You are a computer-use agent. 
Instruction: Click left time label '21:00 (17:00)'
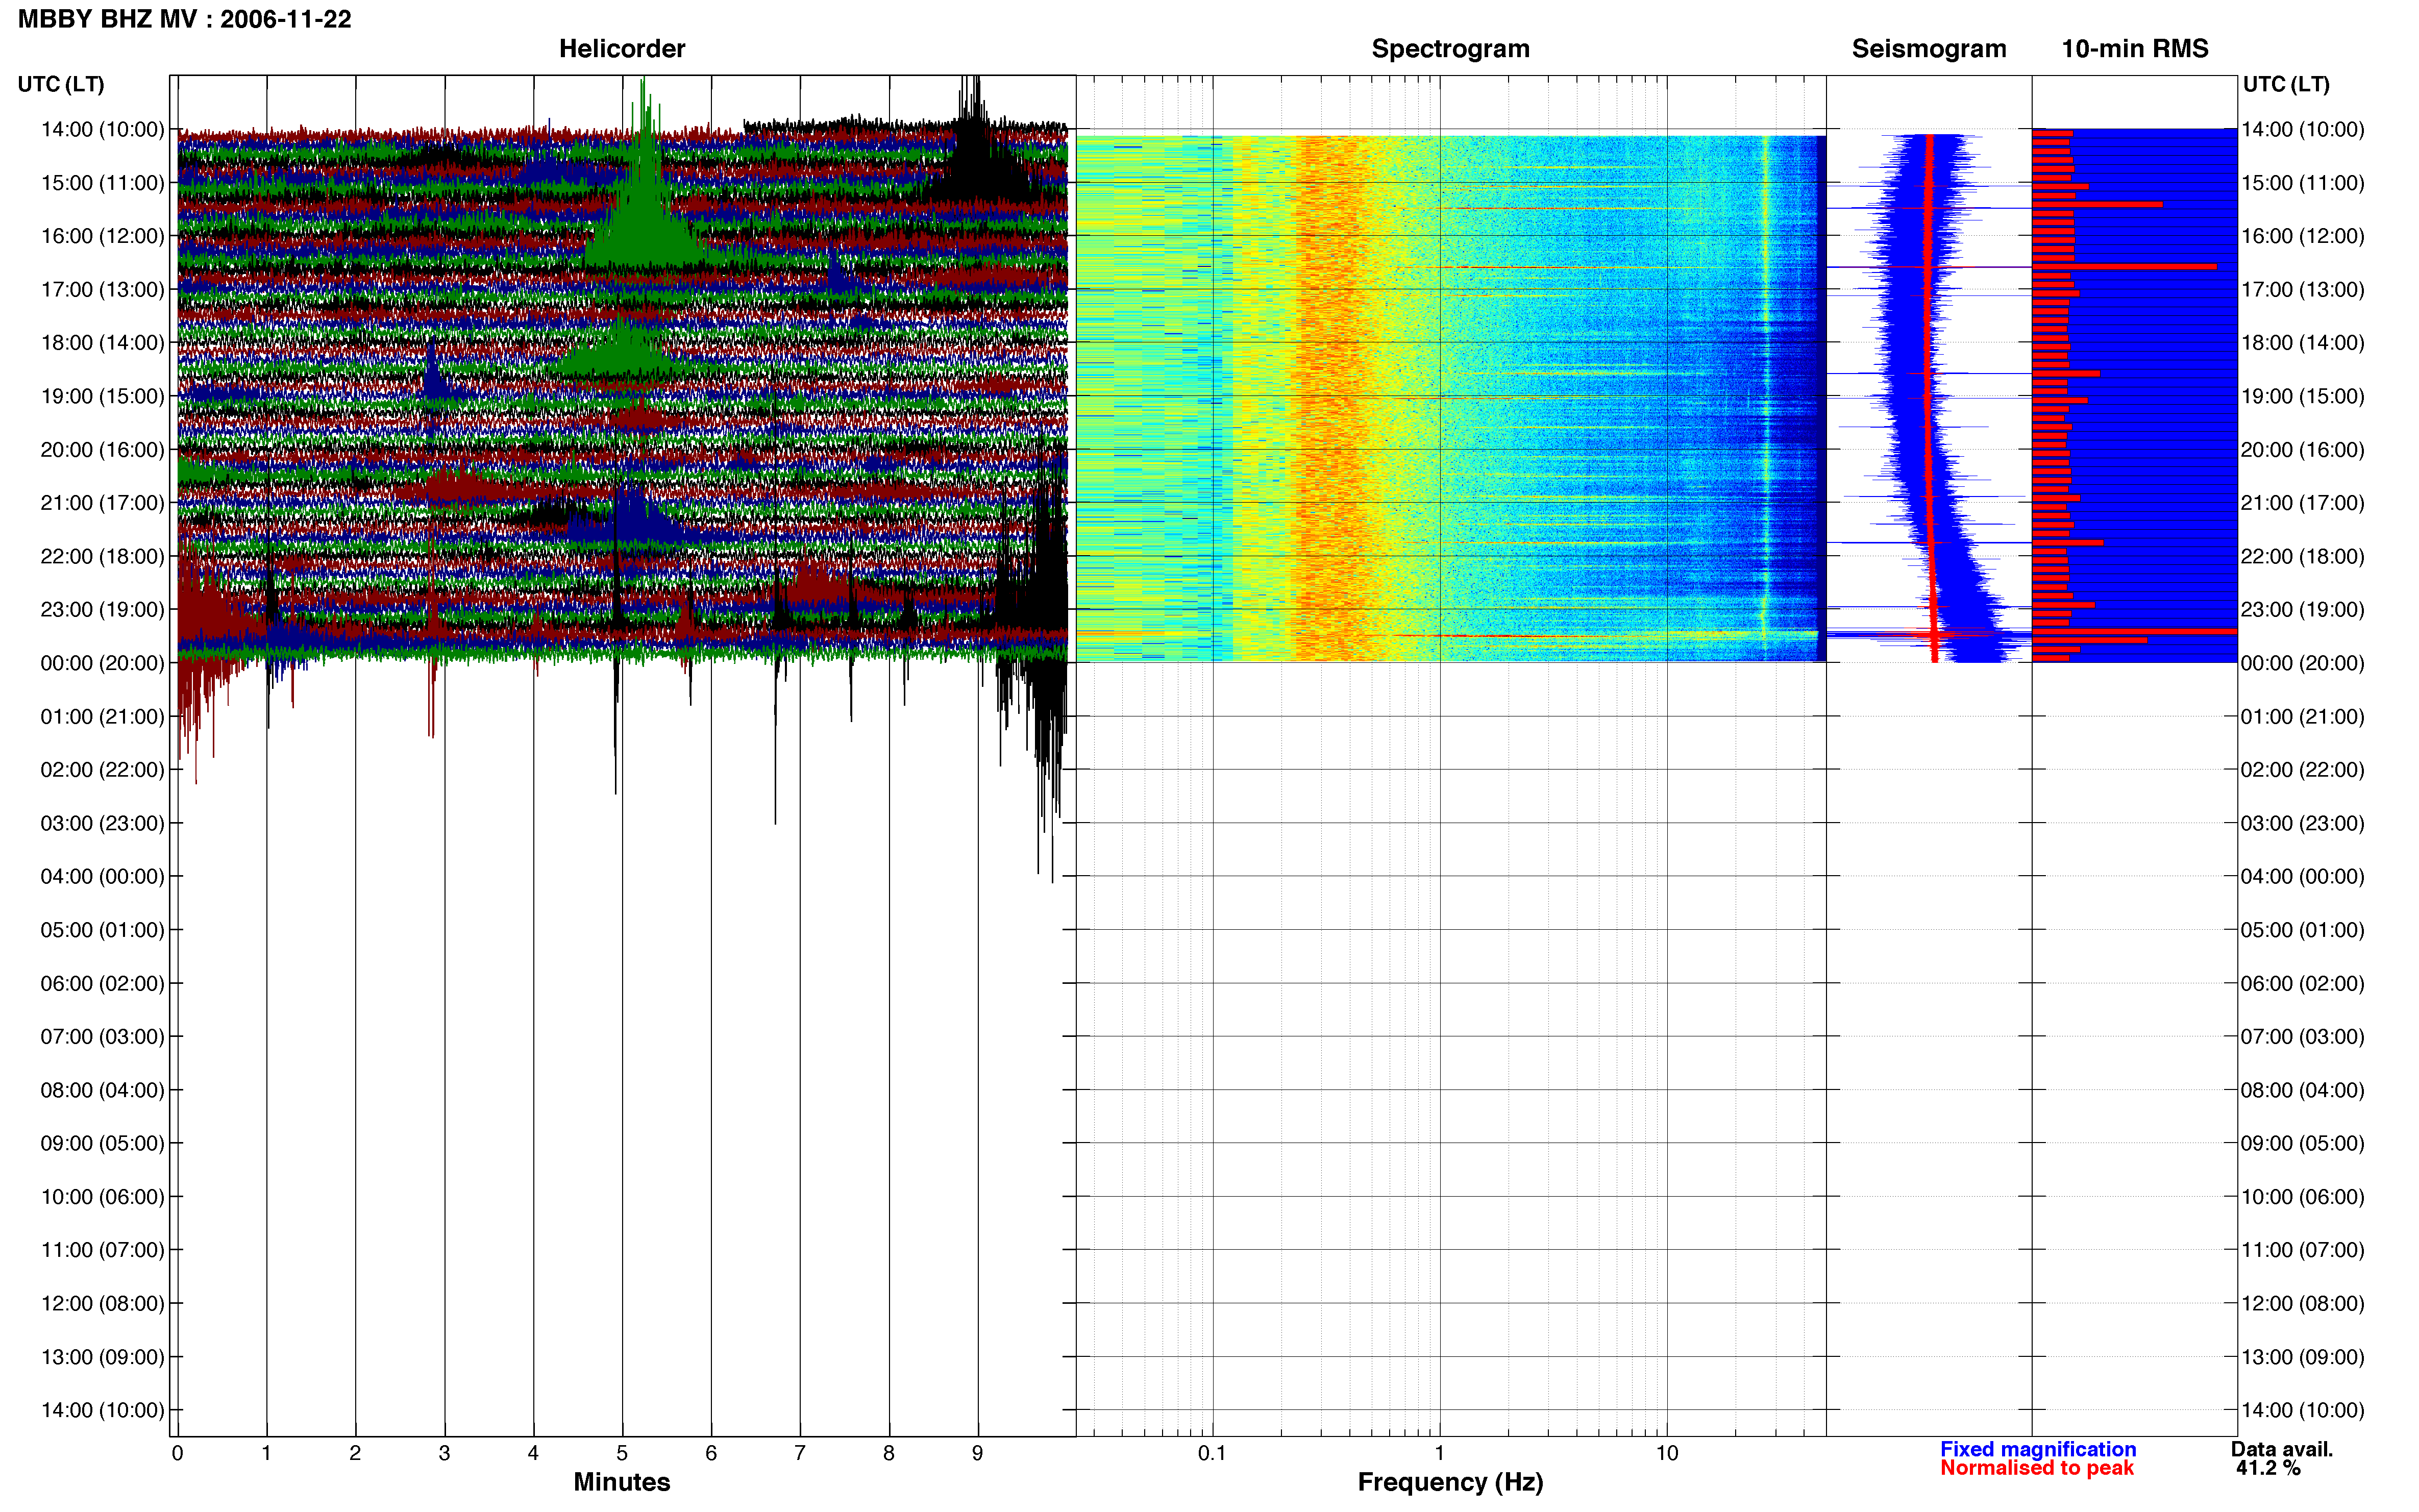(x=102, y=502)
